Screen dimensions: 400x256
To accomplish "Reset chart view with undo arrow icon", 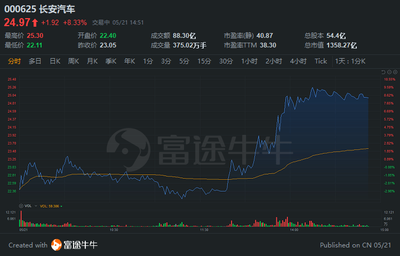I will (383, 72).
